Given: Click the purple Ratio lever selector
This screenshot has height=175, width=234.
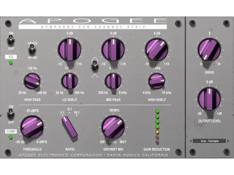Looking at the screenshot, I should click(x=69, y=127).
